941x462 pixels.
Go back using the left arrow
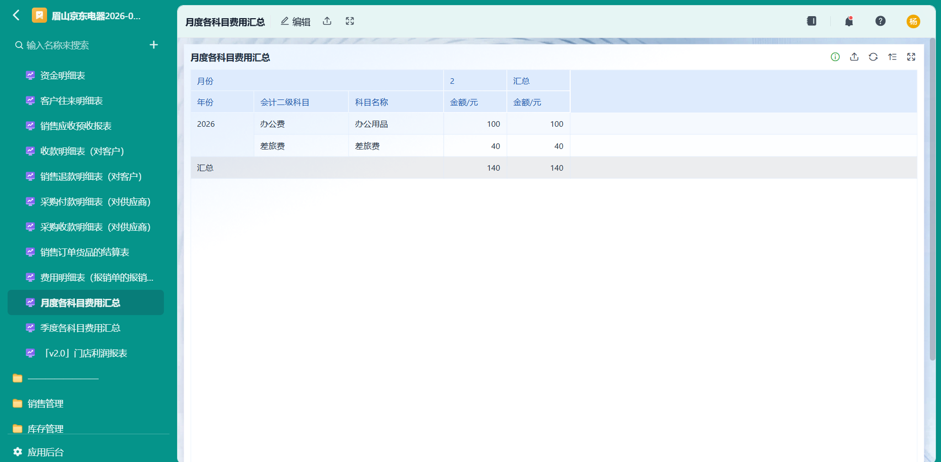[x=16, y=15]
